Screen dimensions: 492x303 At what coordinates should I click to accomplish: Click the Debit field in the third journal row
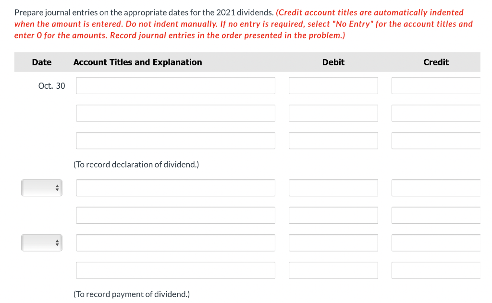pos(333,140)
